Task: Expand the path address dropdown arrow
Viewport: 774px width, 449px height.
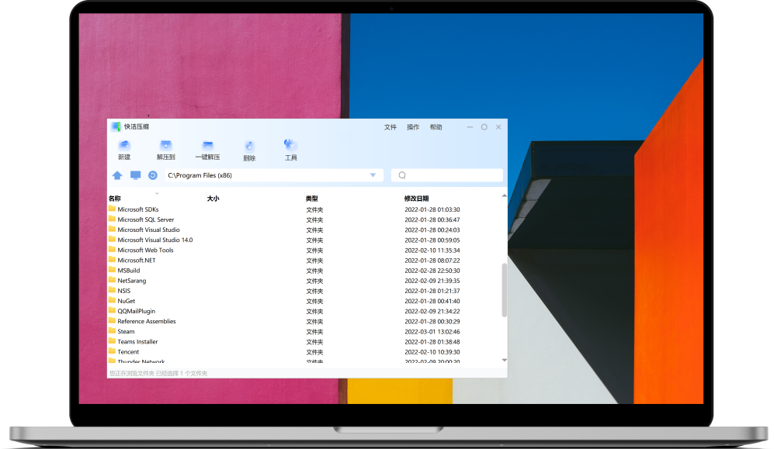Action: point(373,175)
